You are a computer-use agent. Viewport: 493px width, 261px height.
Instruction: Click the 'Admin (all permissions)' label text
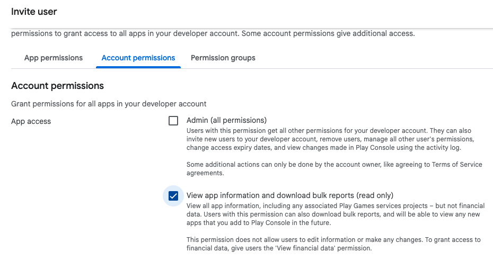[226, 120]
